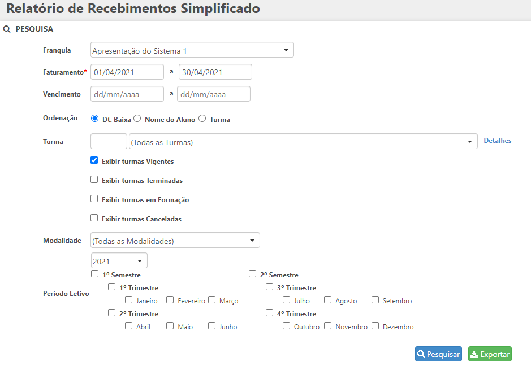Click the Faturamento start date field

(x=127, y=72)
